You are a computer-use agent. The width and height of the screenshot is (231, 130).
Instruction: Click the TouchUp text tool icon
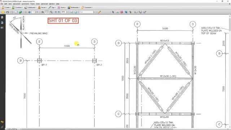[117, 12]
